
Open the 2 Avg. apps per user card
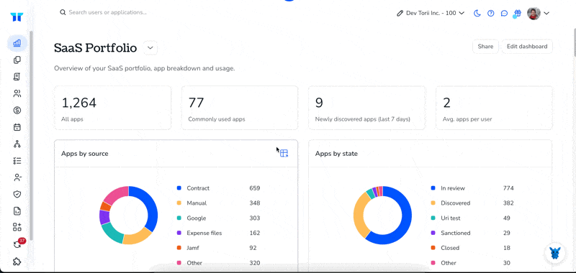click(494, 108)
